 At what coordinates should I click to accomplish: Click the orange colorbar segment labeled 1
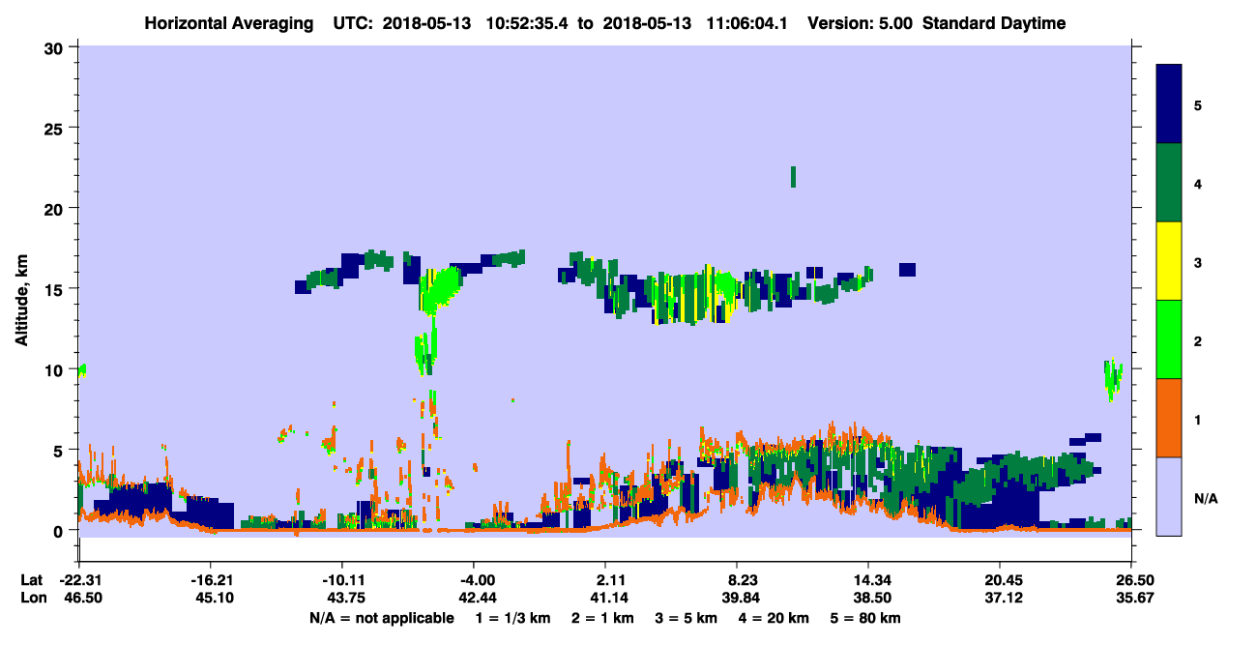point(1169,418)
